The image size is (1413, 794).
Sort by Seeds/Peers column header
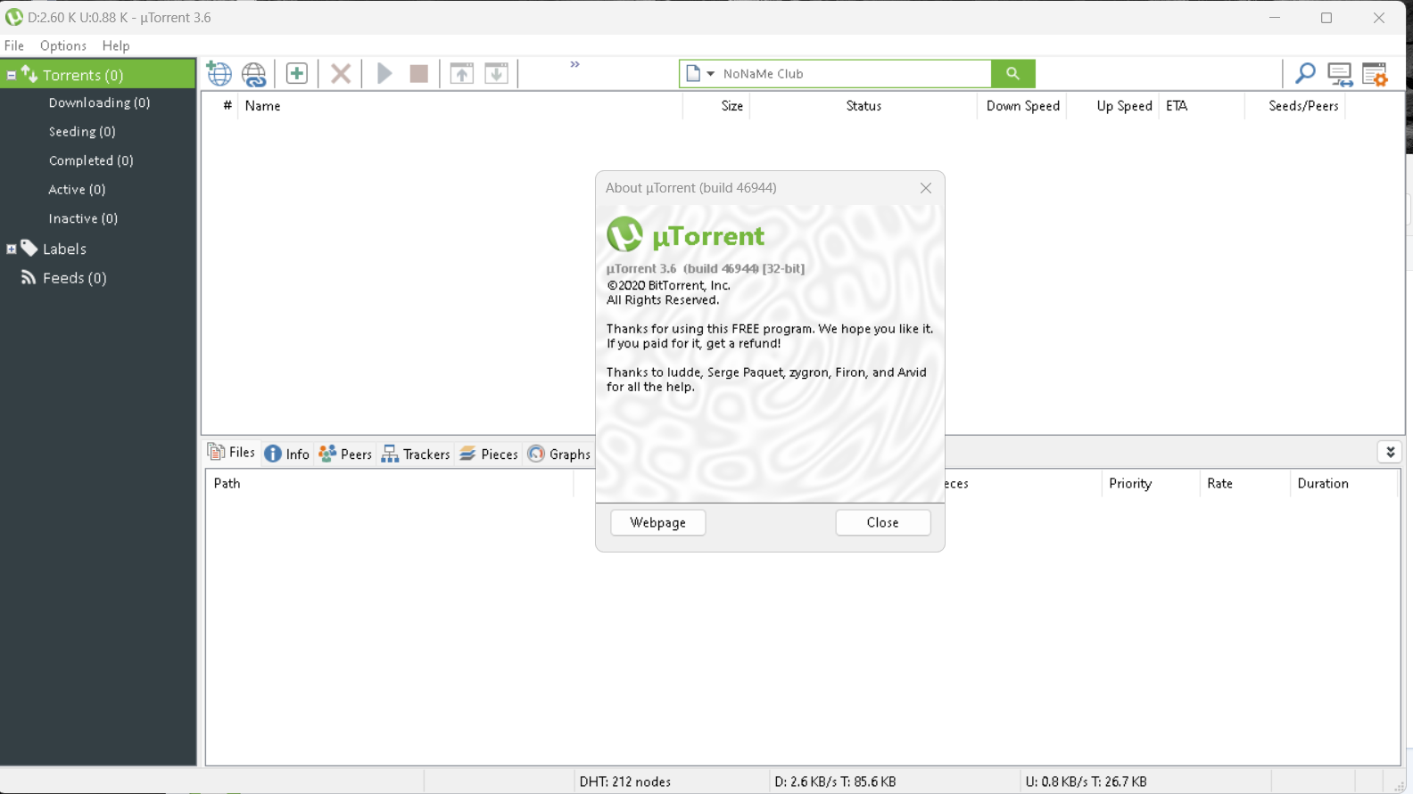click(x=1295, y=106)
